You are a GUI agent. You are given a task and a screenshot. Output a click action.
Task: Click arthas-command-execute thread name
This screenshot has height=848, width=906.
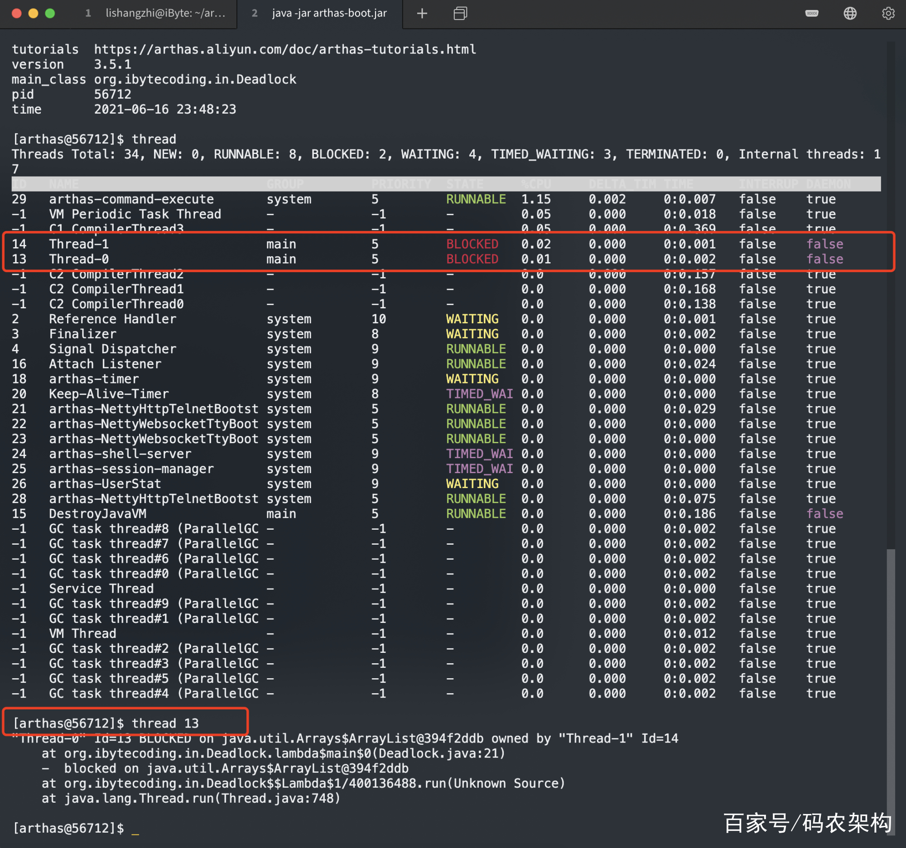pos(131,199)
